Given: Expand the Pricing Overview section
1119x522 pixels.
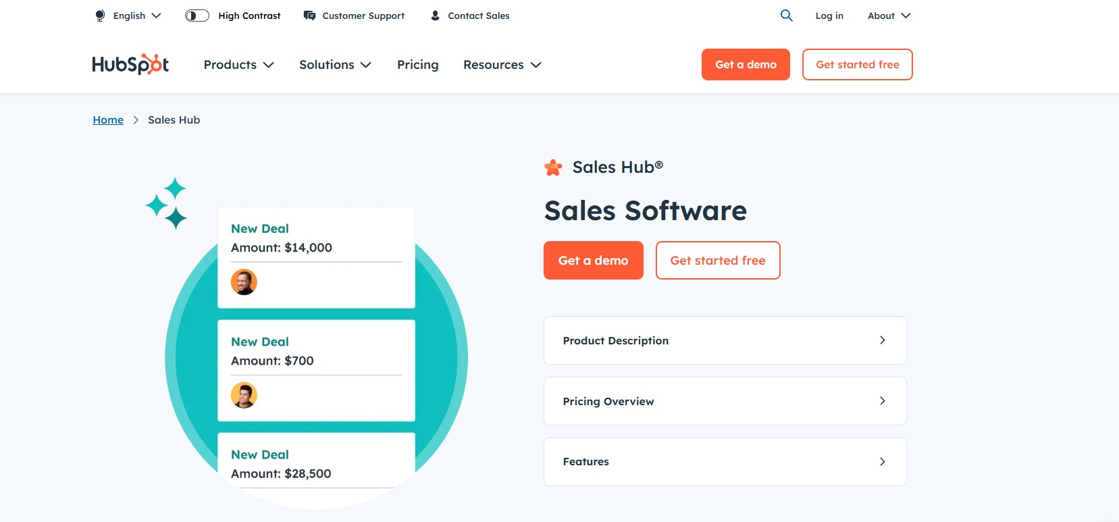Looking at the screenshot, I should pyautogui.click(x=725, y=401).
